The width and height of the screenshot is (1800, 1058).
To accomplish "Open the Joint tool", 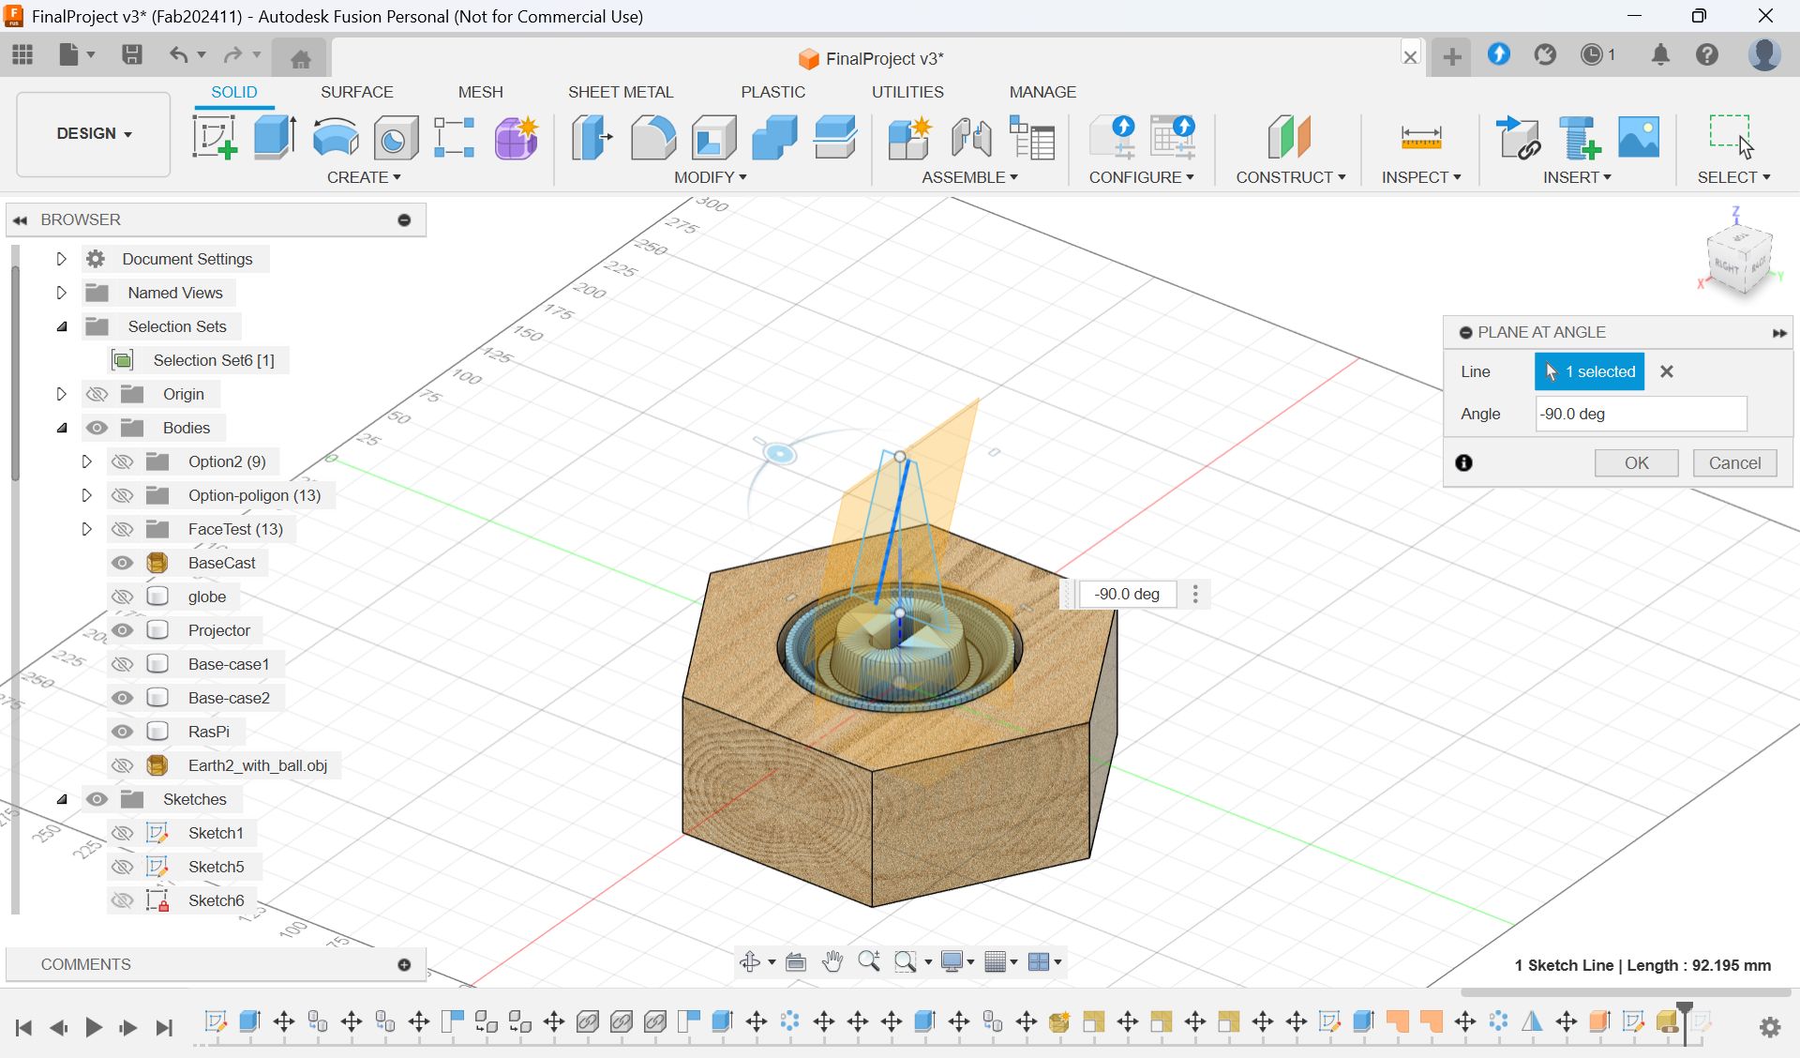I will [x=971, y=137].
